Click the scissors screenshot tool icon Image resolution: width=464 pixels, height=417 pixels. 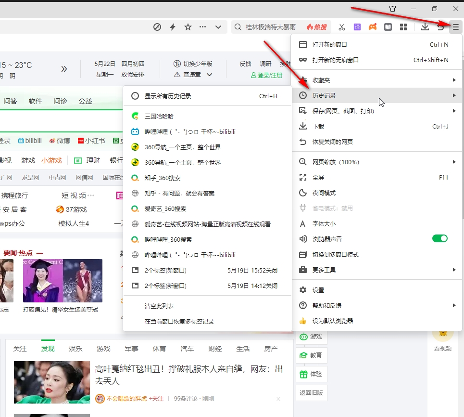[342, 27]
